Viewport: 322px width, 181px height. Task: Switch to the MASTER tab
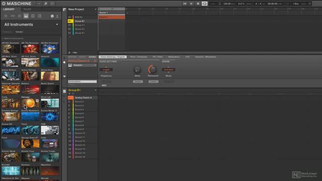click(x=72, y=57)
